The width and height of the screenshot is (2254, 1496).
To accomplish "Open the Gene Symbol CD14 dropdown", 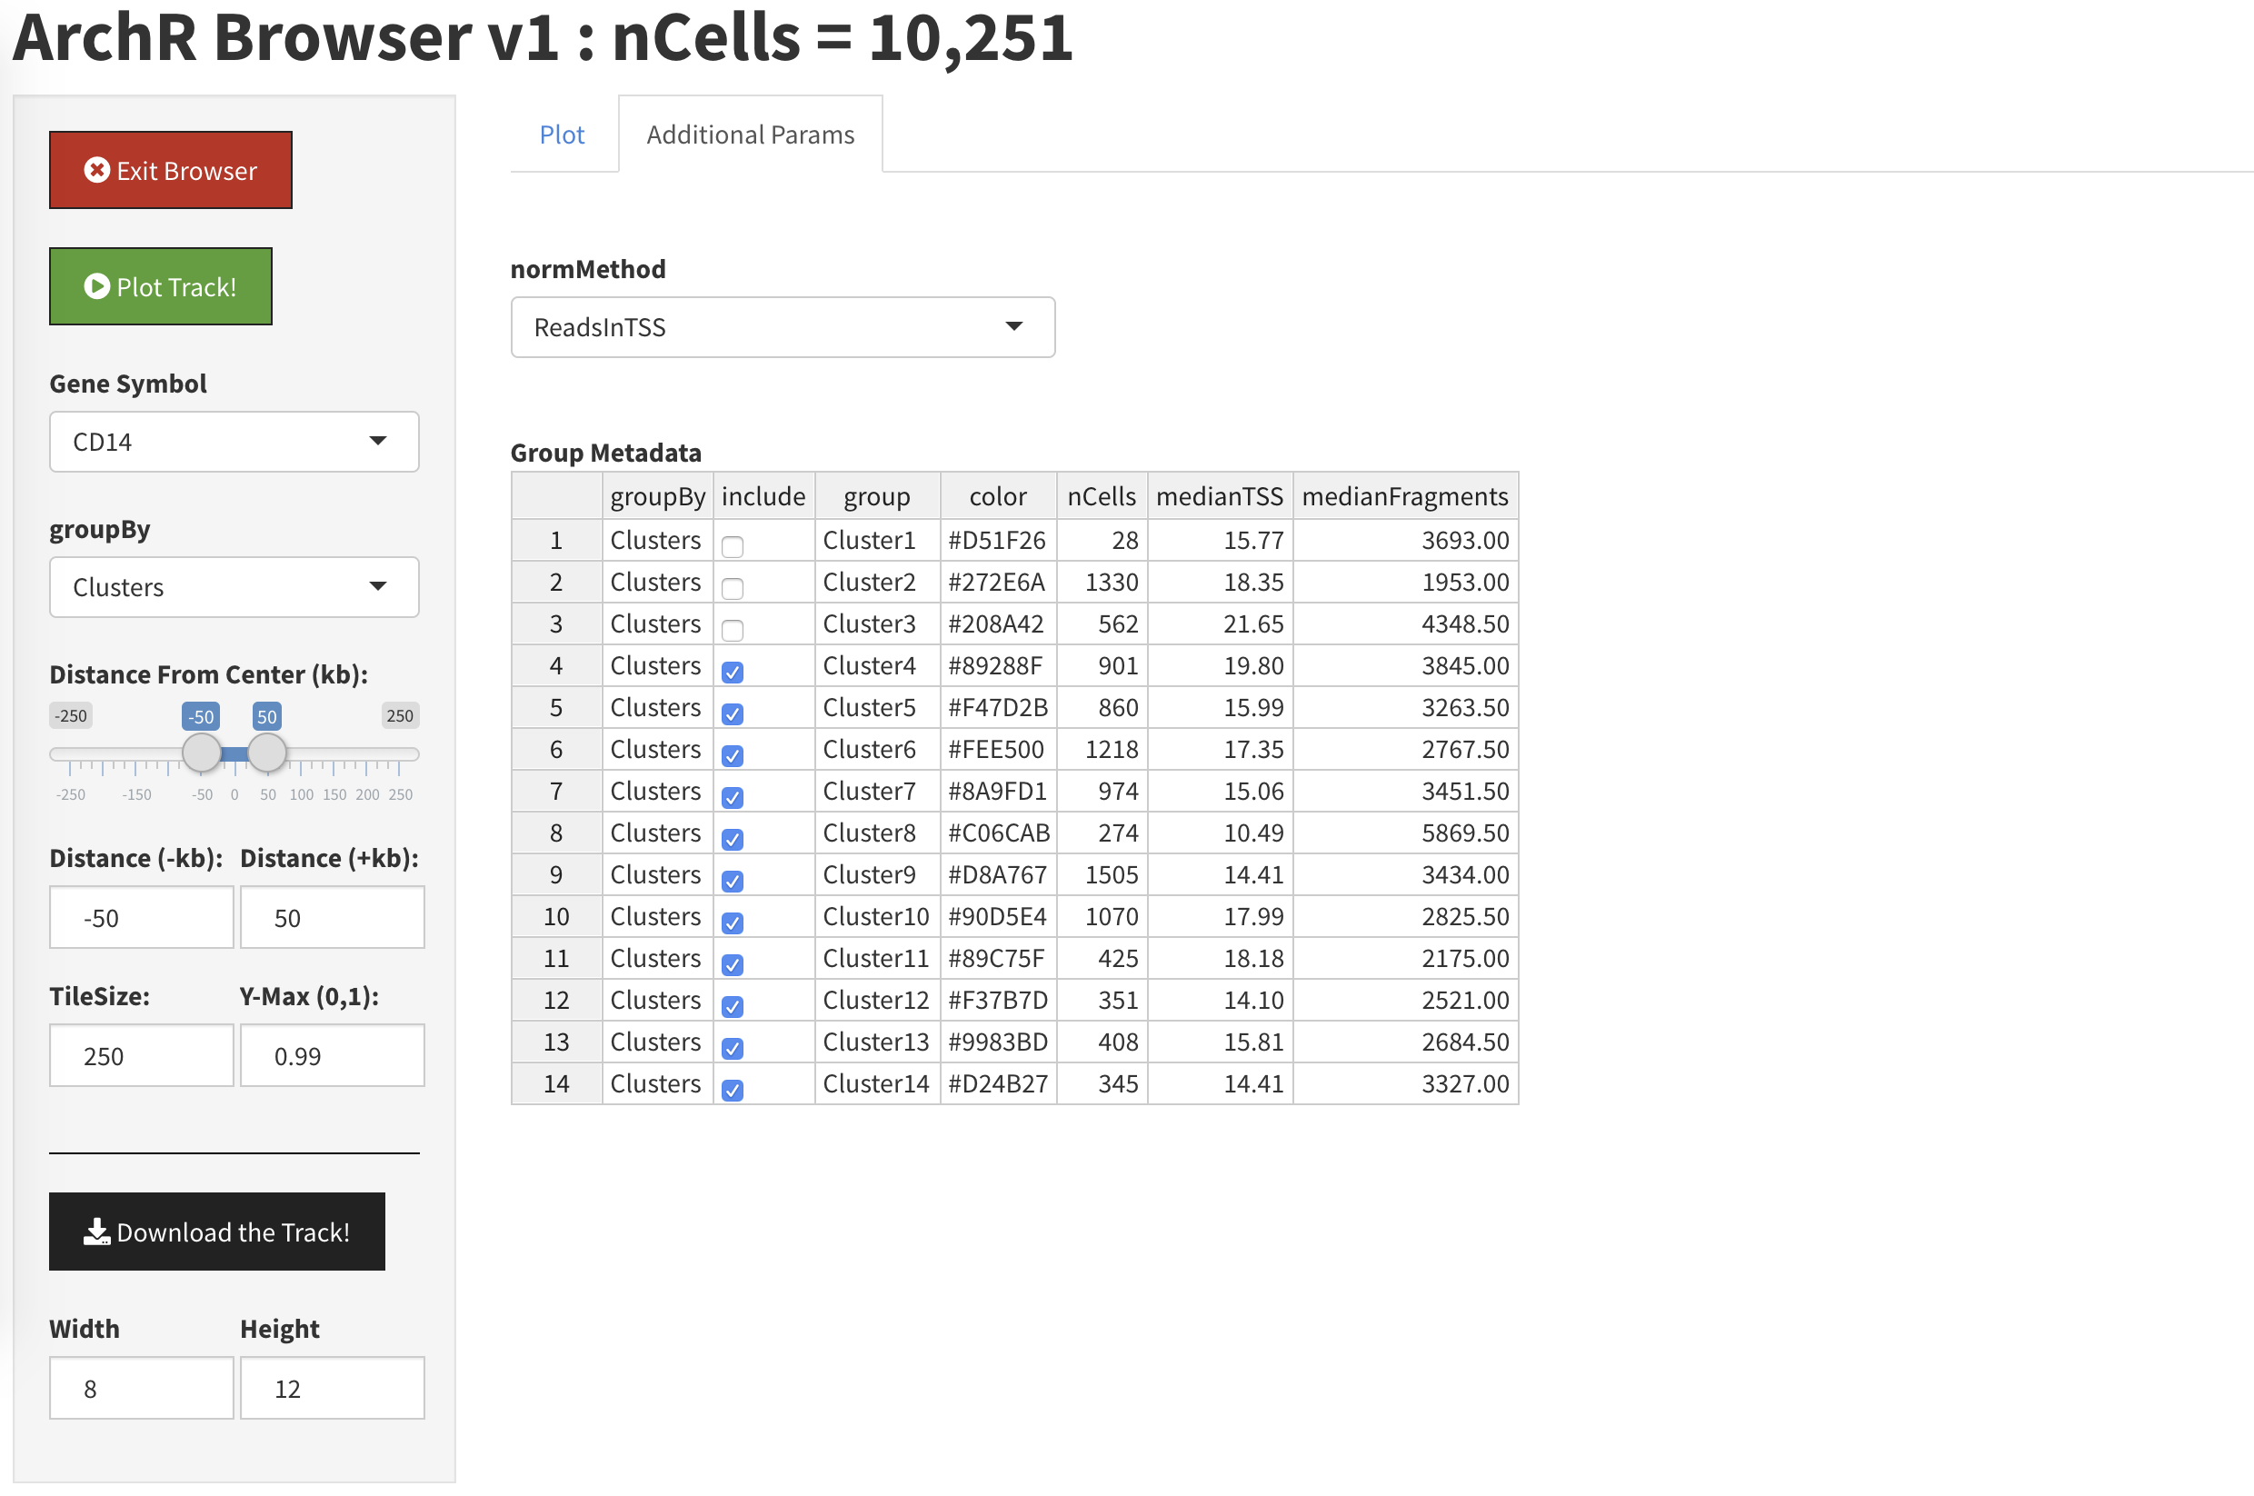I will (234, 442).
